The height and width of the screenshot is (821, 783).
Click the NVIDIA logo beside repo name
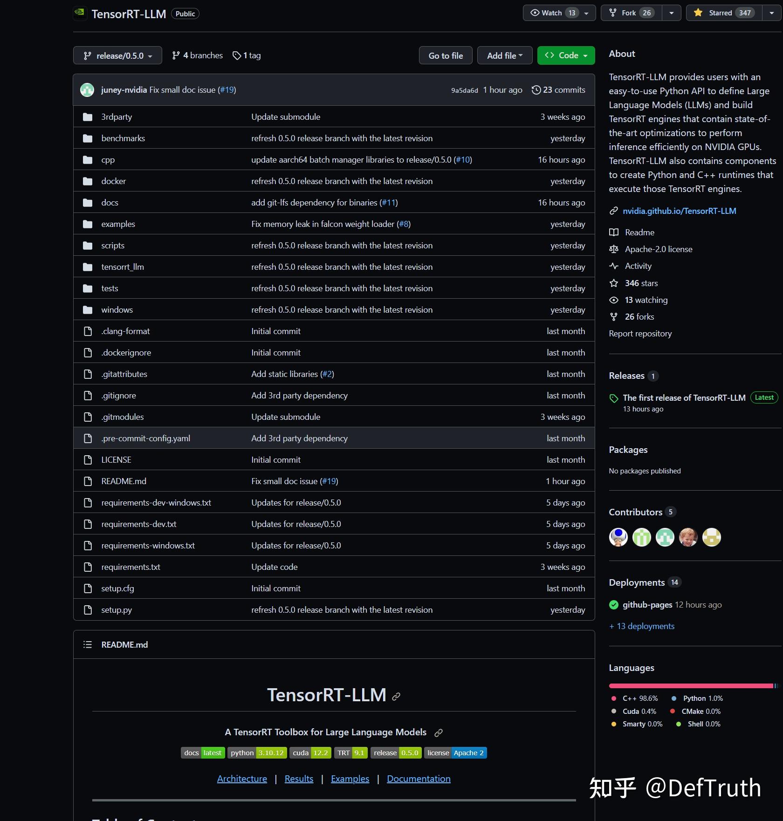[x=80, y=13]
